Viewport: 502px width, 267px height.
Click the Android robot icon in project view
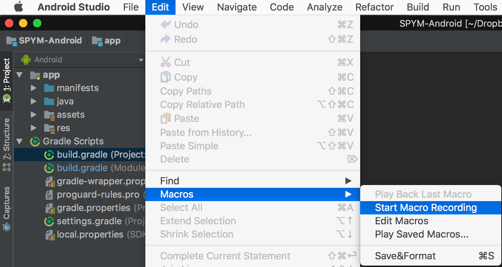pyautogui.click(x=26, y=60)
